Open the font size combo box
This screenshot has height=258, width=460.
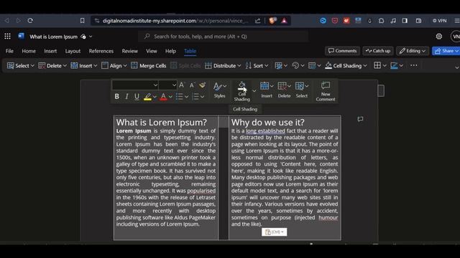(167, 85)
